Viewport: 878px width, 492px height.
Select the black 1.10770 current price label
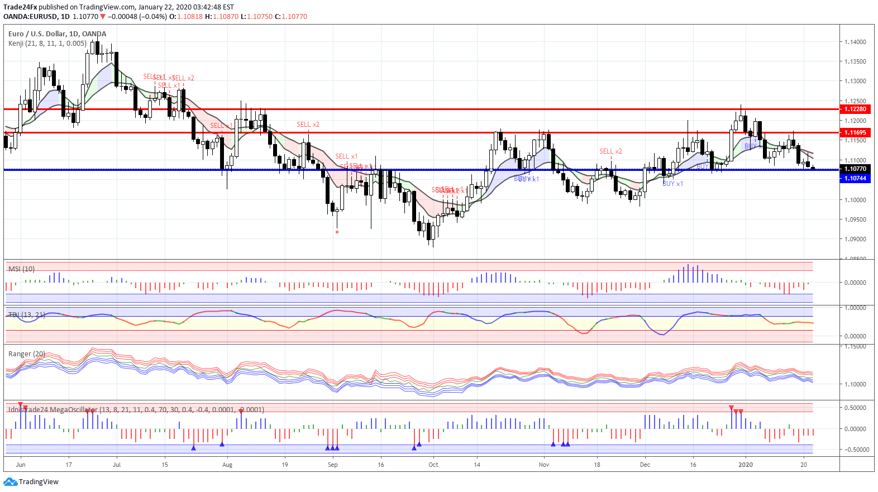pos(855,169)
